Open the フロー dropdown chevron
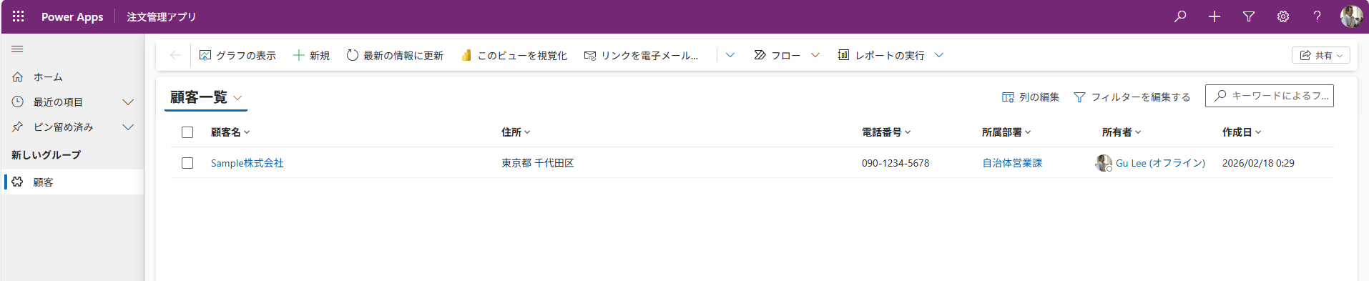Viewport: 1369px width, 281px height. [x=815, y=55]
